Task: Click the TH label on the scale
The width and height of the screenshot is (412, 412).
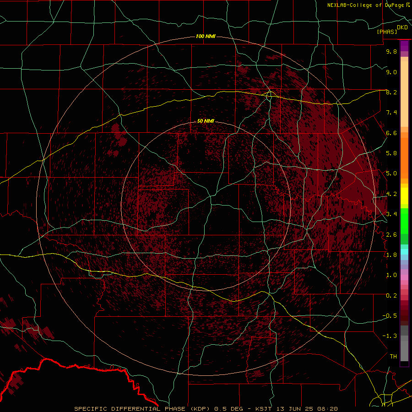Action: (x=393, y=357)
